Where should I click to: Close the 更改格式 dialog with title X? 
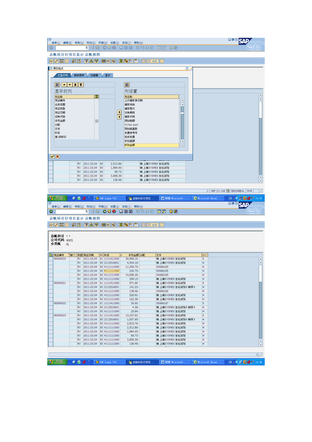[187, 68]
